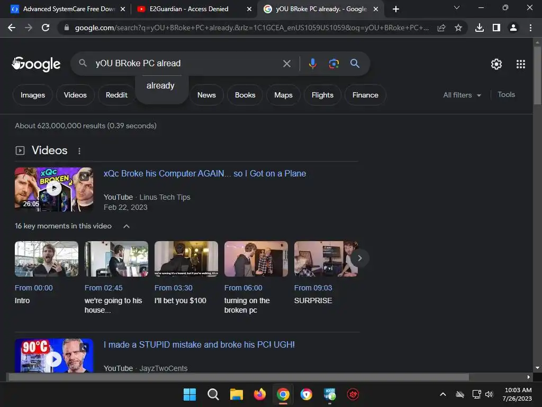The image size is (542, 407).
Task: Go back to the previous page
Action: coord(12,28)
